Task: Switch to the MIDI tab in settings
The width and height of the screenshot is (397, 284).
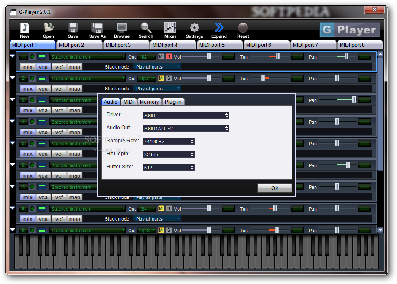Action: (129, 102)
